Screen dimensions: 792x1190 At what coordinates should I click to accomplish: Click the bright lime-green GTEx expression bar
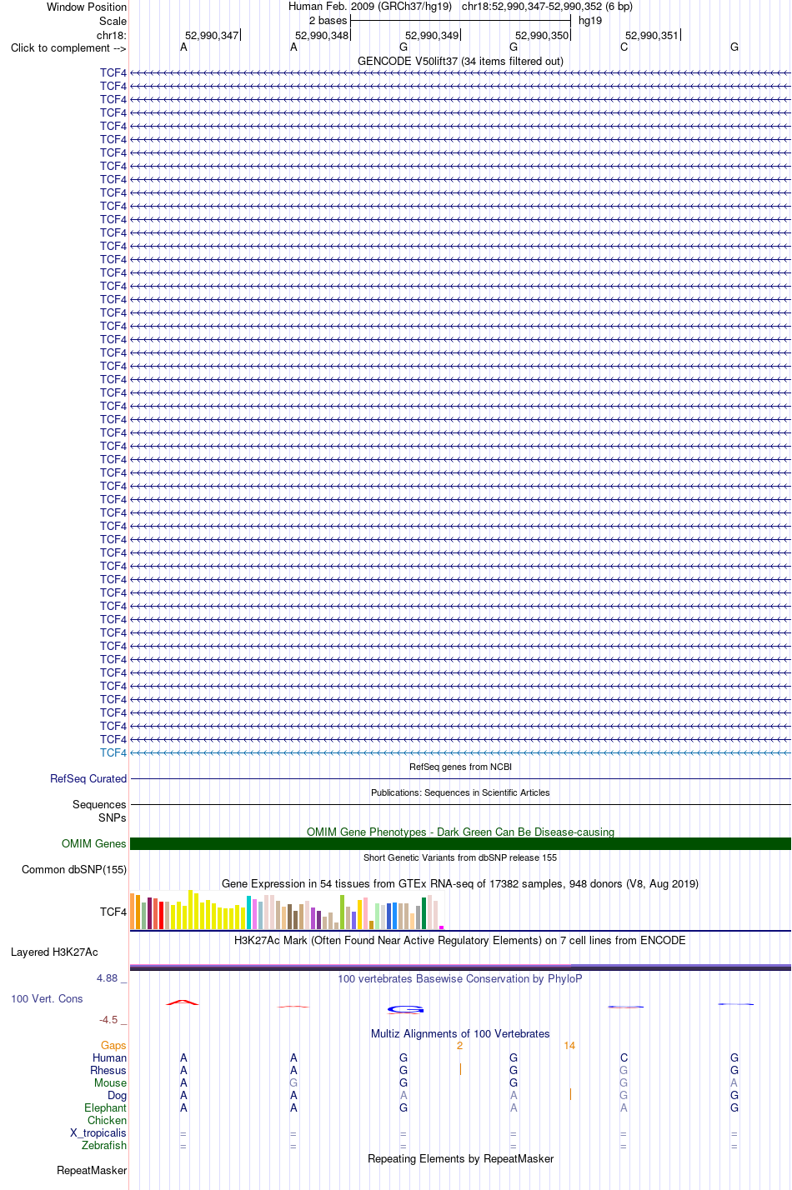click(343, 912)
